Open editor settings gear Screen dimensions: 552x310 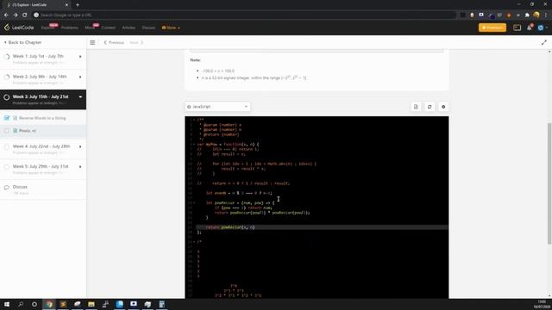coord(443,107)
